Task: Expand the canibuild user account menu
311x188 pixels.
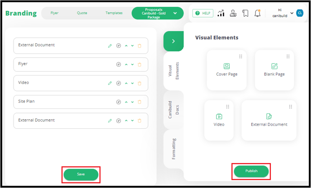Action: point(292,13)
